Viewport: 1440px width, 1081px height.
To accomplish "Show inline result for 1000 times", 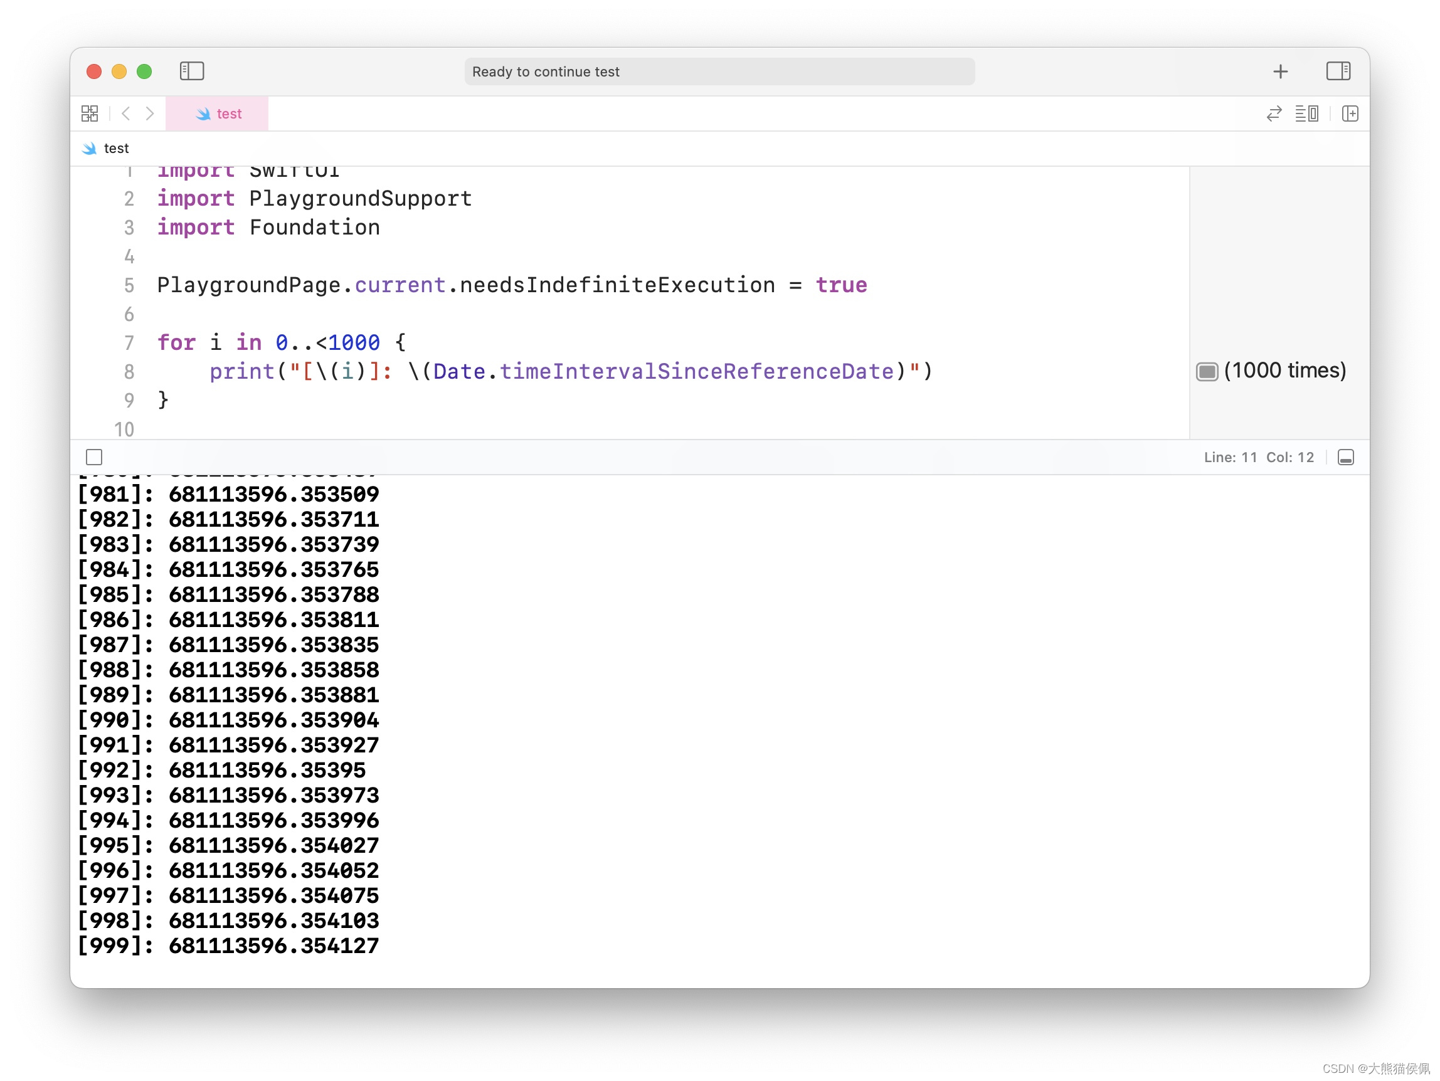I will pyautogui.click(x=1206, y=372).
